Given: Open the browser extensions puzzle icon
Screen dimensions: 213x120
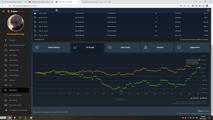Looking at the screenshot, I should (x=200, y=6).
